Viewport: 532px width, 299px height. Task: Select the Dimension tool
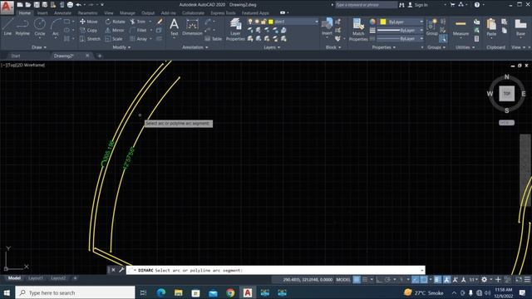point(192,27)
